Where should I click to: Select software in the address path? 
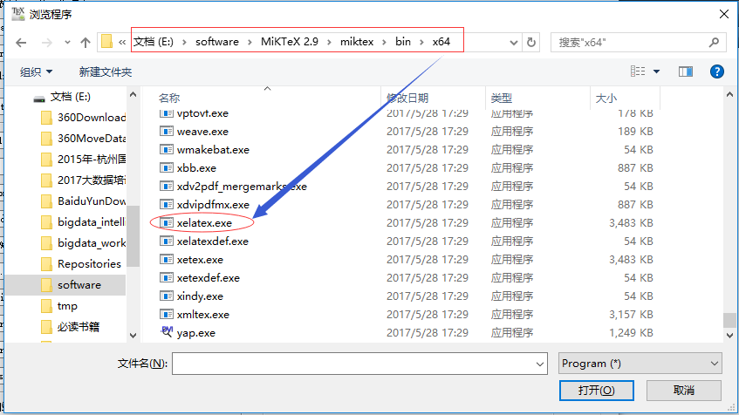tap(216, 42)
